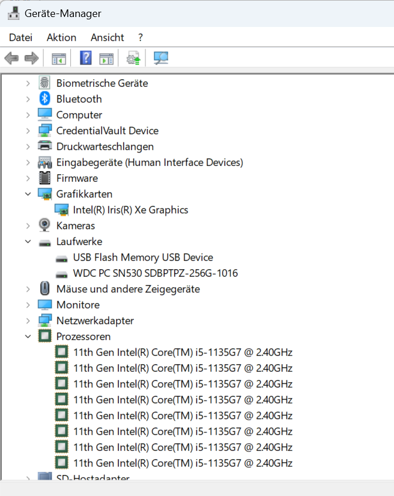Click the CredentialVault Device icon
The height and width of the screenshot is (496, 394).
(x=45, y=130)
